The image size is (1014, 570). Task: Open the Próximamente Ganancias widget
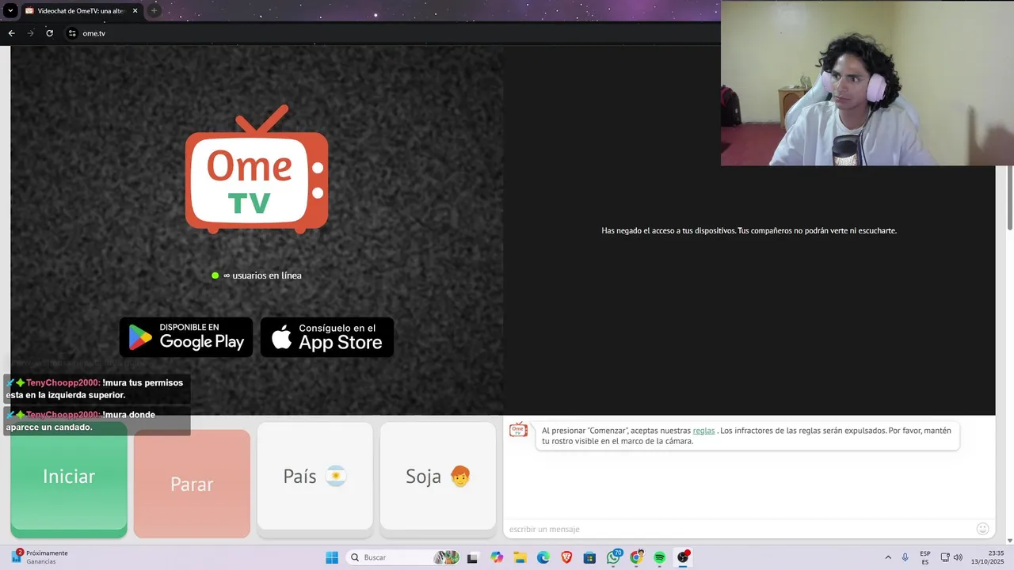40,557
